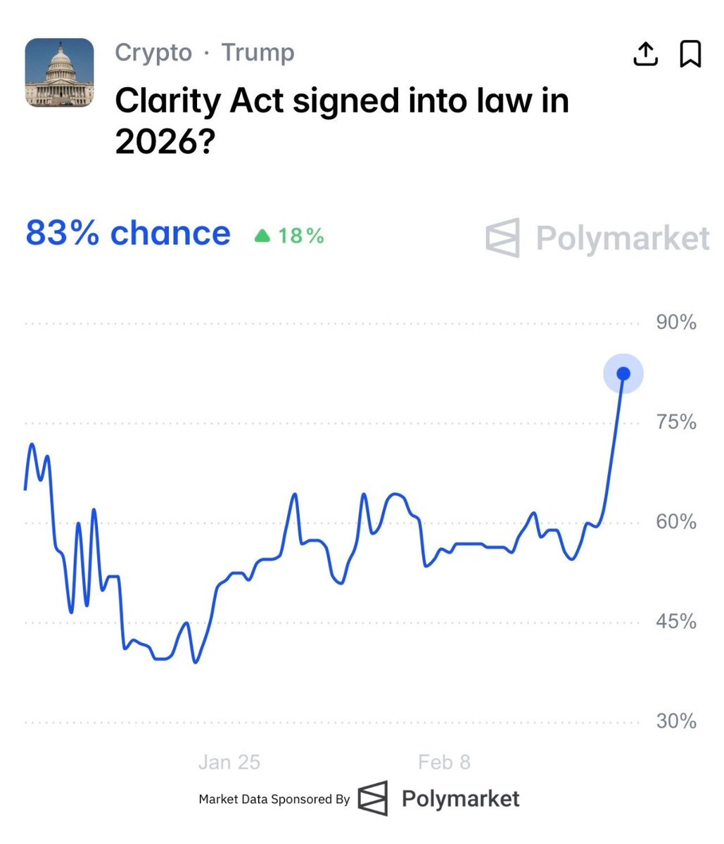Click the Polymarket wordmark in the footer
The height and width of the screenshot is (844, 724).
point(461,799)
